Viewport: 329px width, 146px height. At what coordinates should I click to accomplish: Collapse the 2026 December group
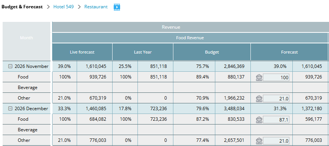coord(10,109)
